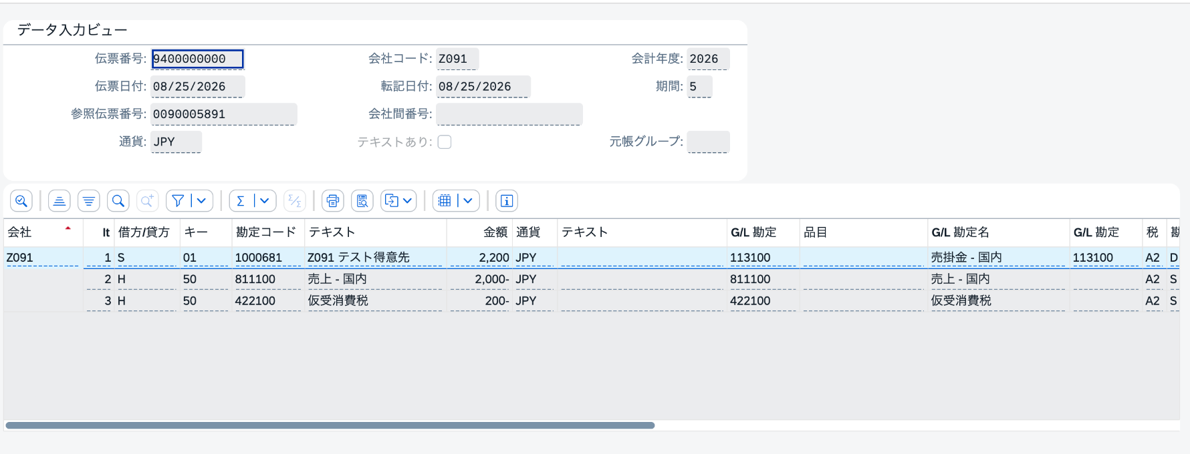The image size is (1190, 454).
Task: Click the 勘定コード column header
Action: 267,232
